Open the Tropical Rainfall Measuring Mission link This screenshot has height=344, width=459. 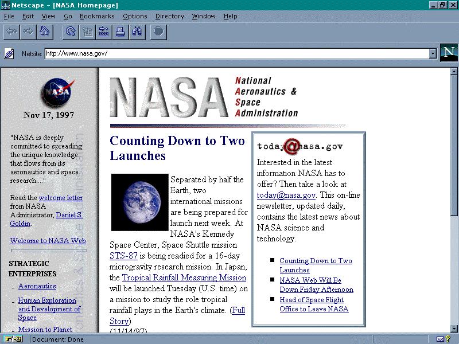click(184, 277)
